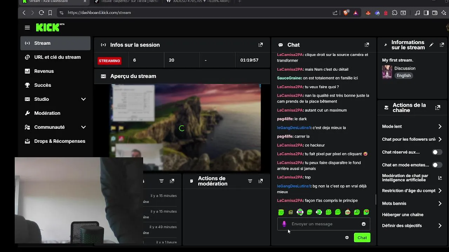Toggle Chat en mode emotes switch

point(437,165)
